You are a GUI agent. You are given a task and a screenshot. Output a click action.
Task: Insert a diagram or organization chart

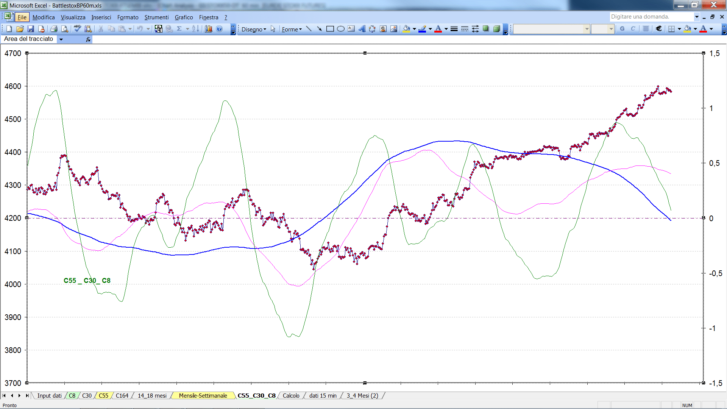[372, 29]
